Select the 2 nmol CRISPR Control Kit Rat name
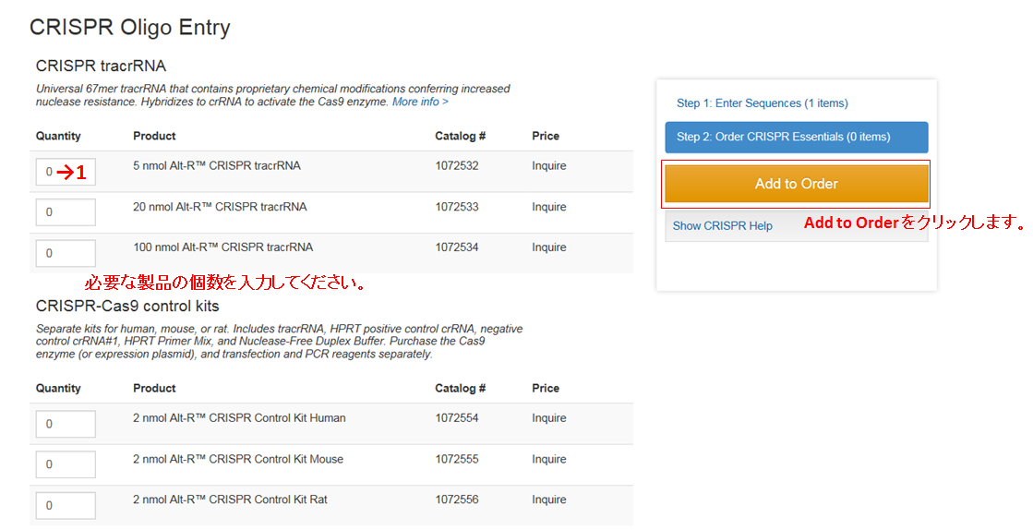 pos(230,500)
